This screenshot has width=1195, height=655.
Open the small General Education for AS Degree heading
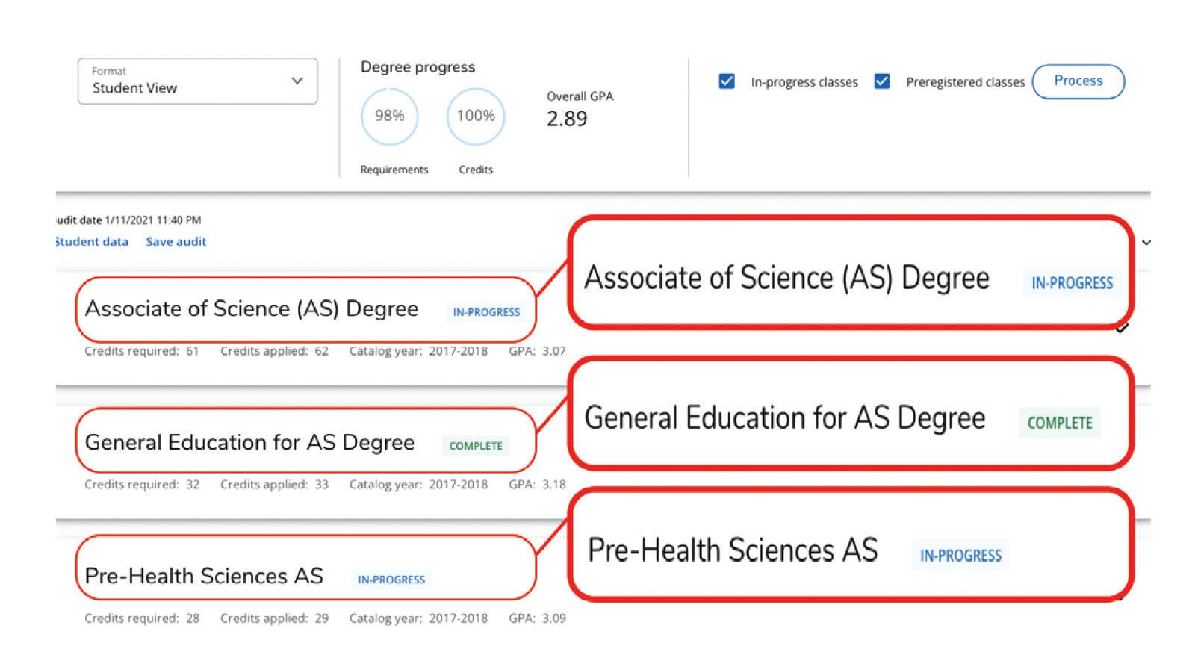(x=249, y=443)
